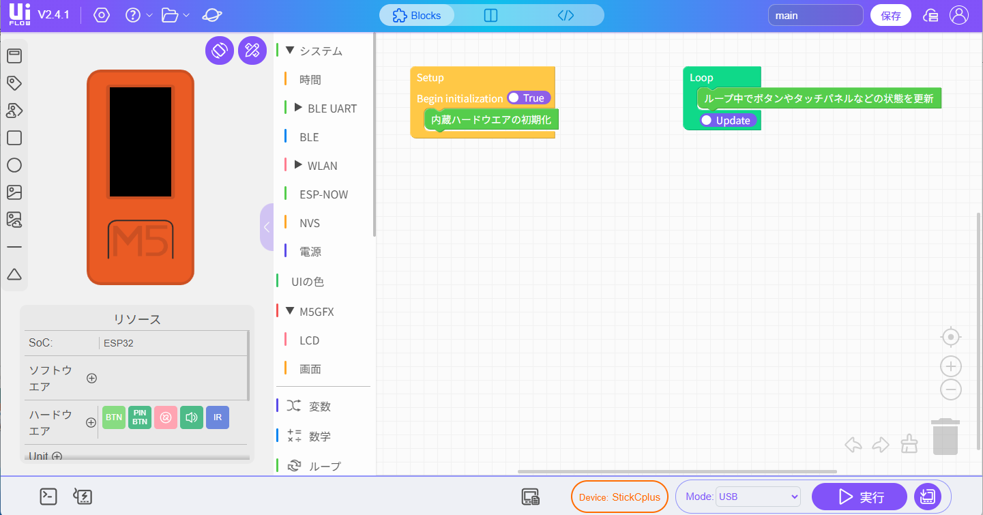This screenshot has height=515, width=983.
Task: Click the rotate screen icon above device
Action: (x=219, y=50)
